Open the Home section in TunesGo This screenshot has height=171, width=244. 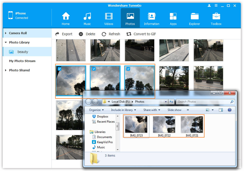pyautogui.click(x=66, y=18)
